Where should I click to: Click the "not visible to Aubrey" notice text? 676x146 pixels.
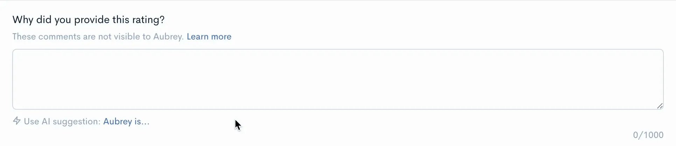coord(98,37)
